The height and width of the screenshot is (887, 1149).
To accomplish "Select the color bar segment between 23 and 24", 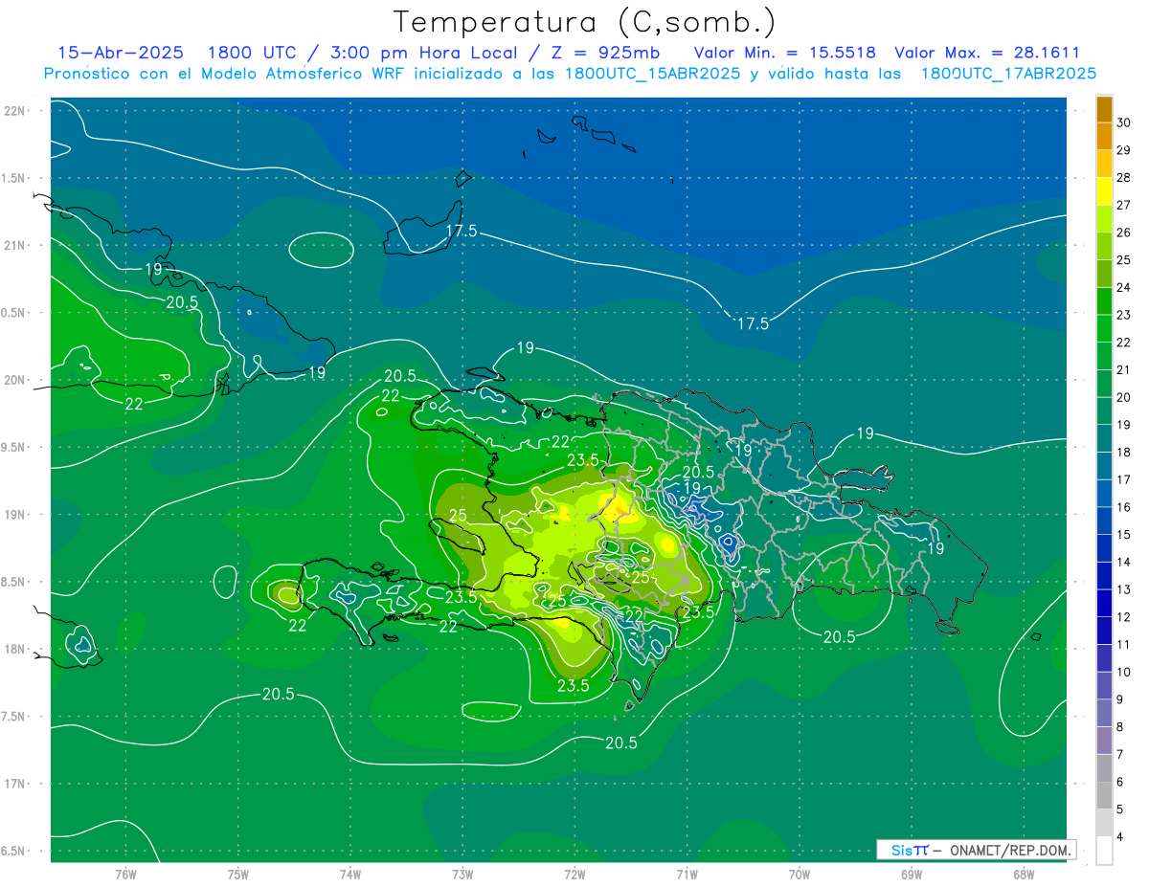I will point(1104,302).
